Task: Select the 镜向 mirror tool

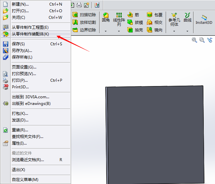Action: point(155,30)
